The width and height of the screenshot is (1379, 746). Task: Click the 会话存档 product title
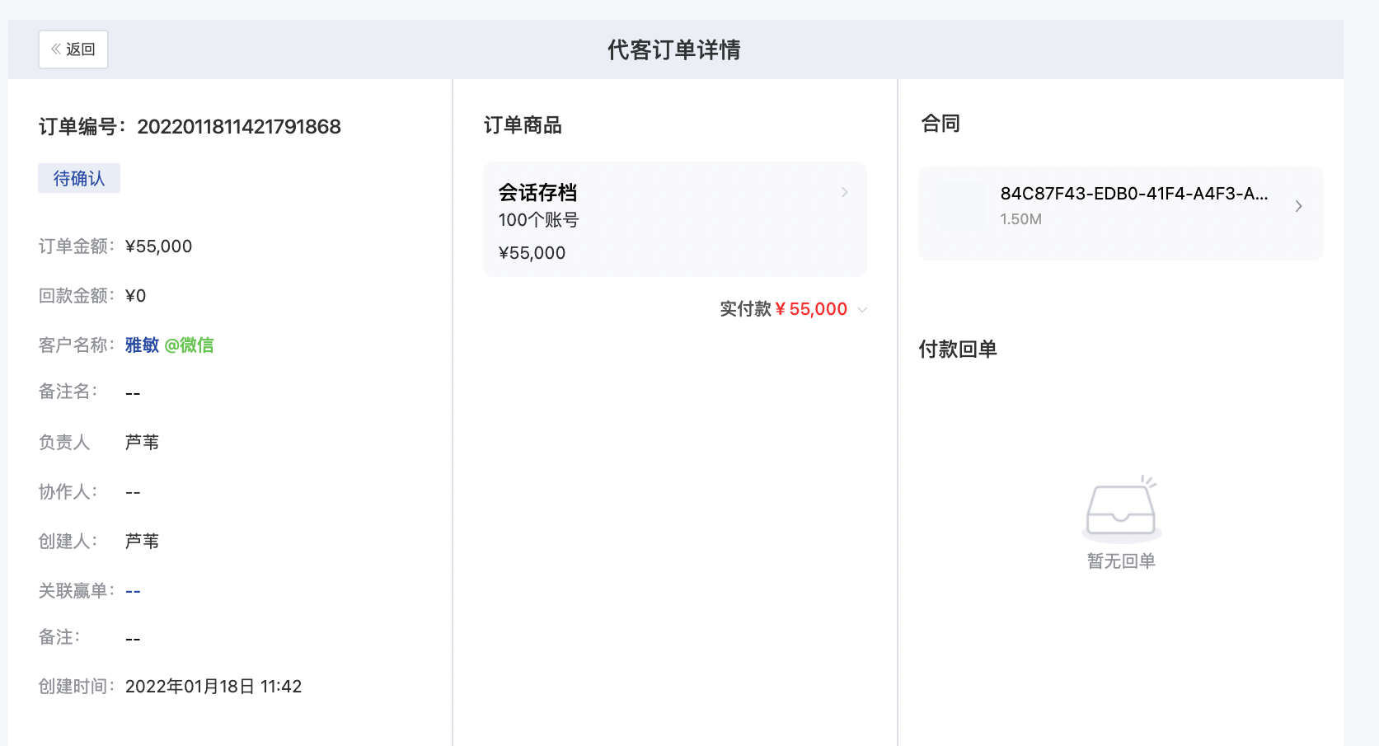click(537, 193)
